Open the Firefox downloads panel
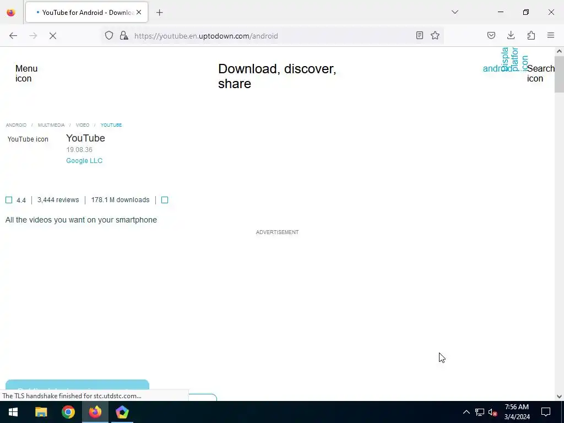Image resolution: width=564 pixels, height=423 pixels. click(x=511, y=35)
